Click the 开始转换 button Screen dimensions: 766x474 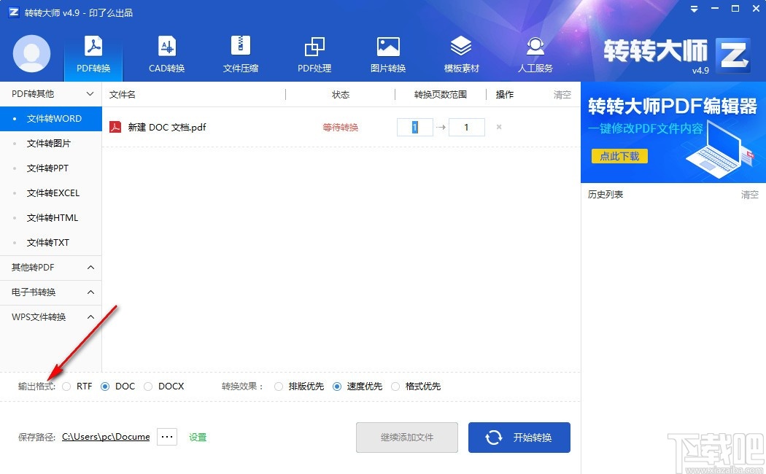[519, 437]
